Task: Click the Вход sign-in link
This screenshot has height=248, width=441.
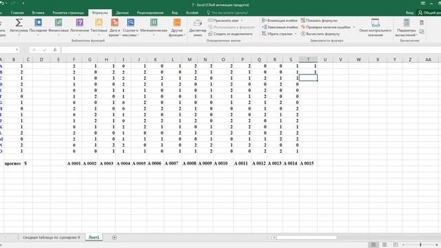Action: pyautogui.click(x=409, y=12)
